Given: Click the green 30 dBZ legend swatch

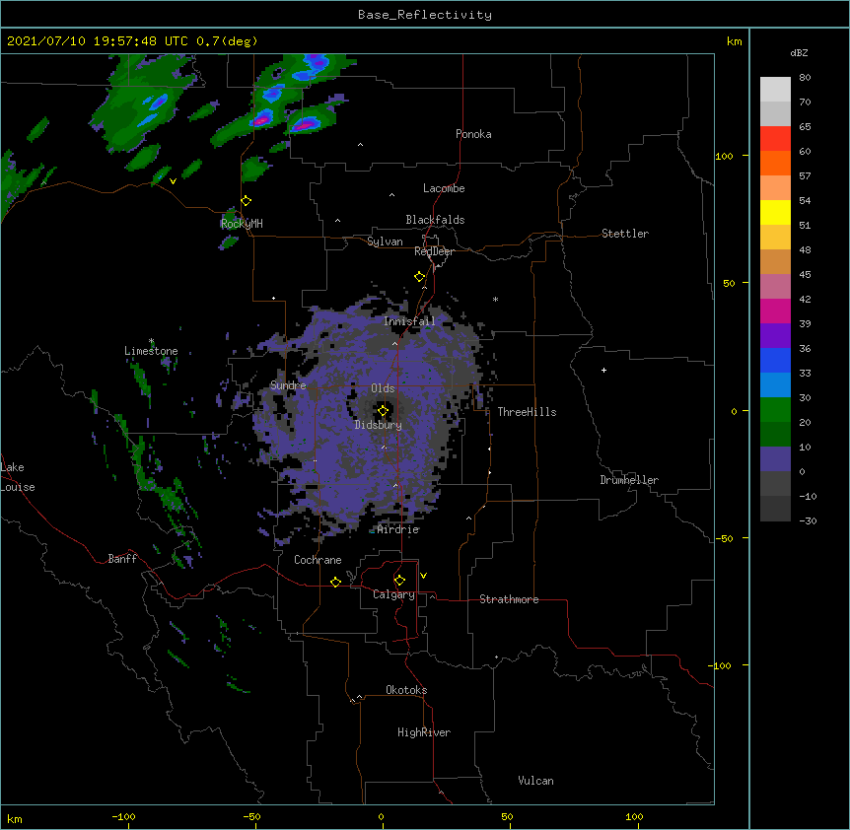Looking at the screenshot, I should coord(775,410).
